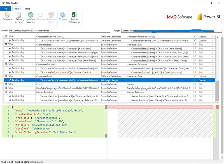Click the table icon of the Comics row

pos(6,84)
